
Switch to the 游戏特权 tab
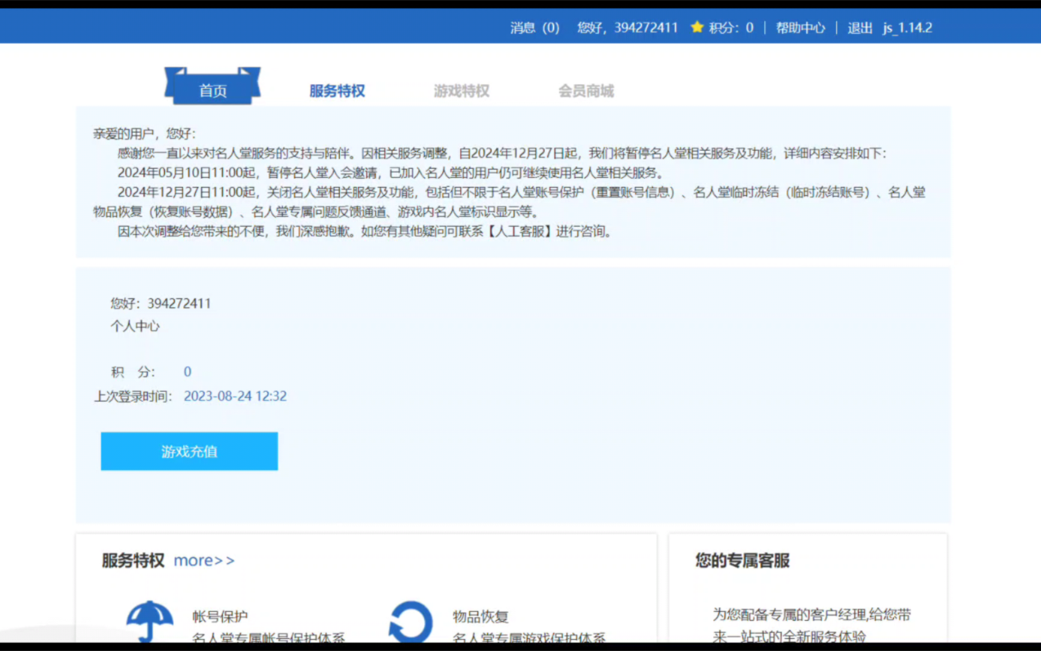tap(461, 91)
